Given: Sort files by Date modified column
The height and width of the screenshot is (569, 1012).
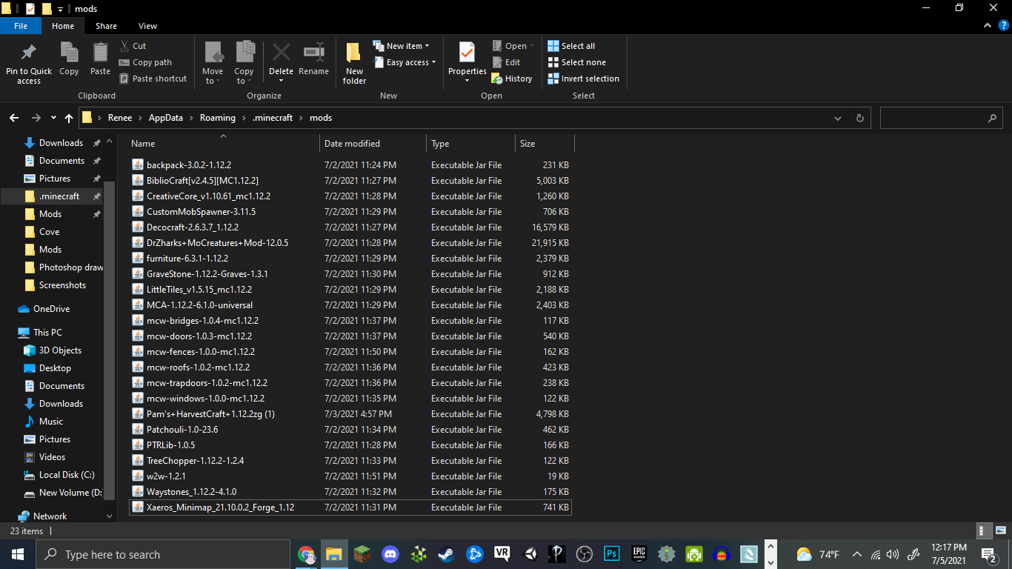Looking at the screenshot, I should [373, 144].
